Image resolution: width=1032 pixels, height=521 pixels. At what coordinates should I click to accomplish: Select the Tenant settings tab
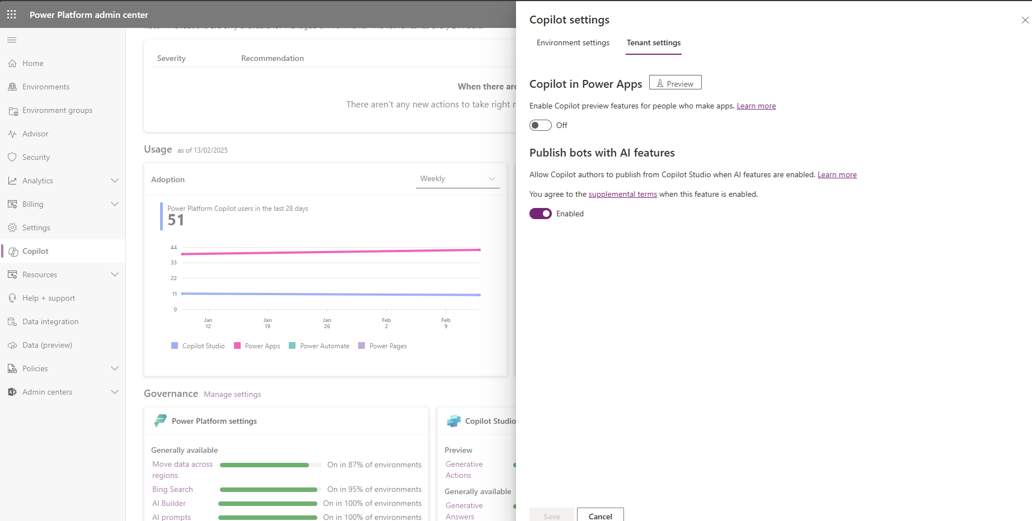click(x=654, y=42)
